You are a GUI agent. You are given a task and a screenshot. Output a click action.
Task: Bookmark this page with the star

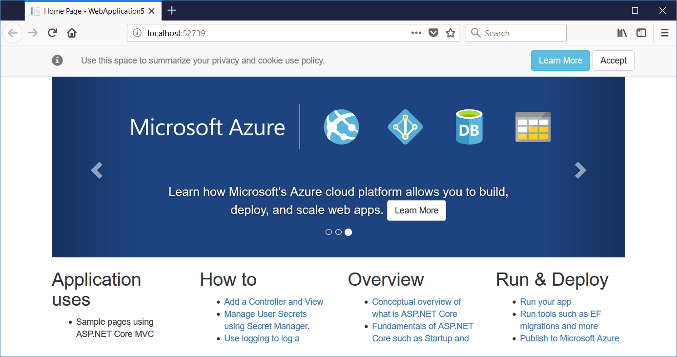point(450,33)
